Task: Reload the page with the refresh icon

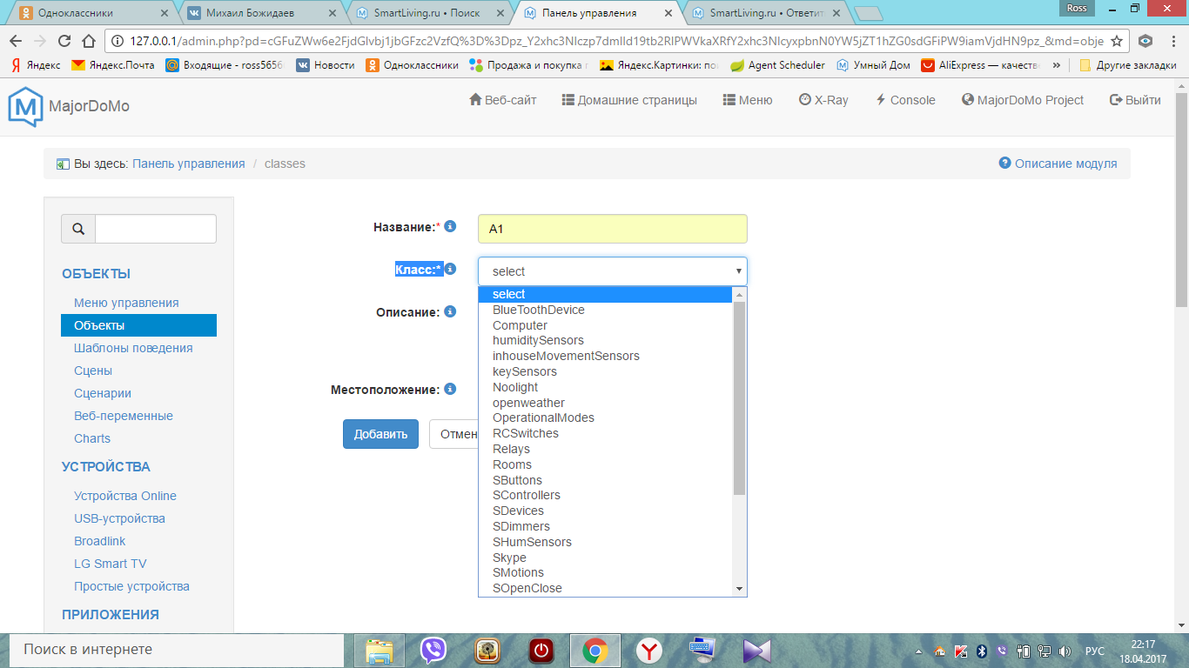Action: pos(64,41)
